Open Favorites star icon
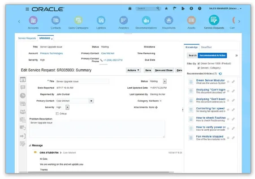 (166, 9)
